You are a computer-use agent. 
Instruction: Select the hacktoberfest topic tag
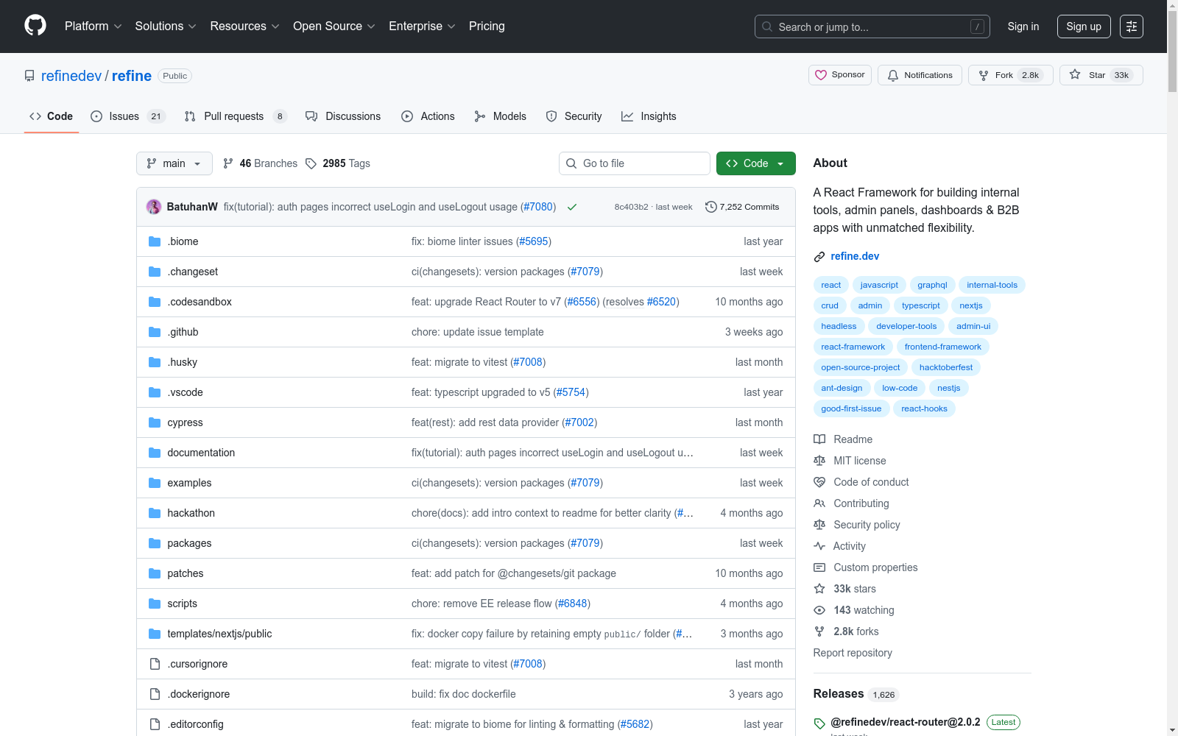click(x=946, y=367)
